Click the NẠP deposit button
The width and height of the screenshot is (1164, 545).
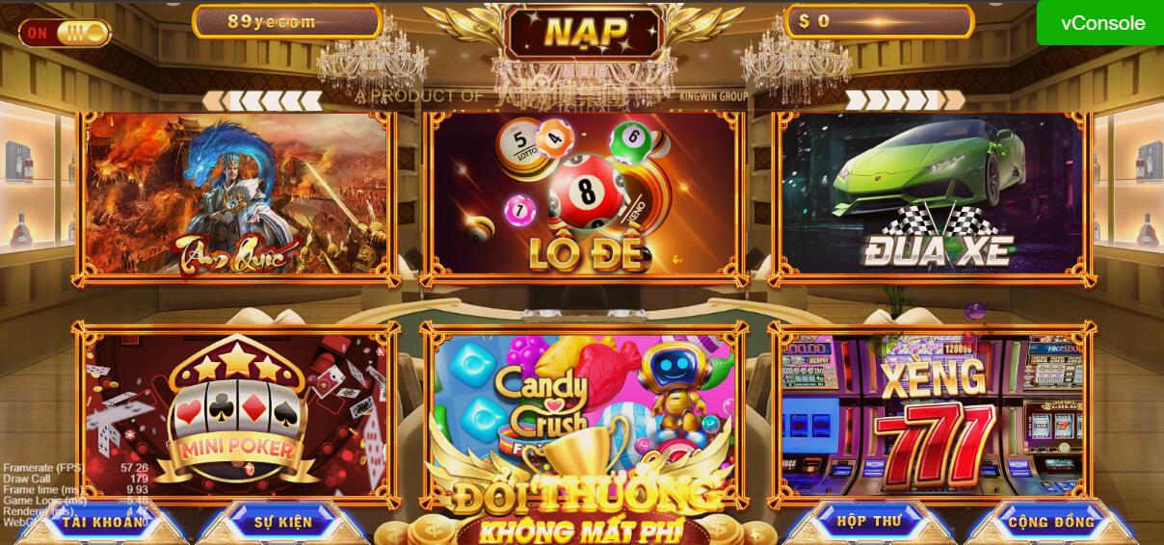584,32
